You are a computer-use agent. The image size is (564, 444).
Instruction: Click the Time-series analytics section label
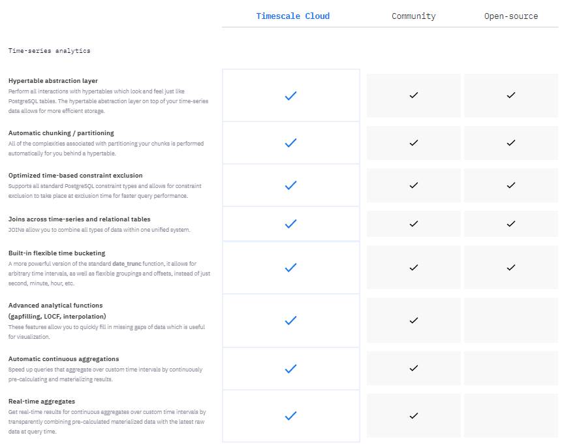(49, 50)
